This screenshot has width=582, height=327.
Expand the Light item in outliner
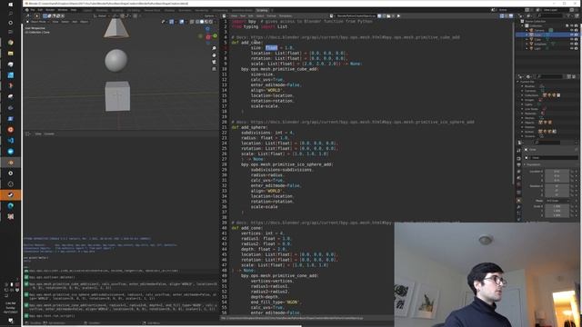click(527, 48)
